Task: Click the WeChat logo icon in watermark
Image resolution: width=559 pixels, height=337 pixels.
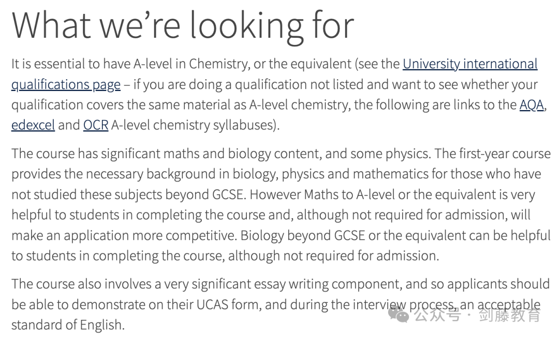Action: click(398, 315)
